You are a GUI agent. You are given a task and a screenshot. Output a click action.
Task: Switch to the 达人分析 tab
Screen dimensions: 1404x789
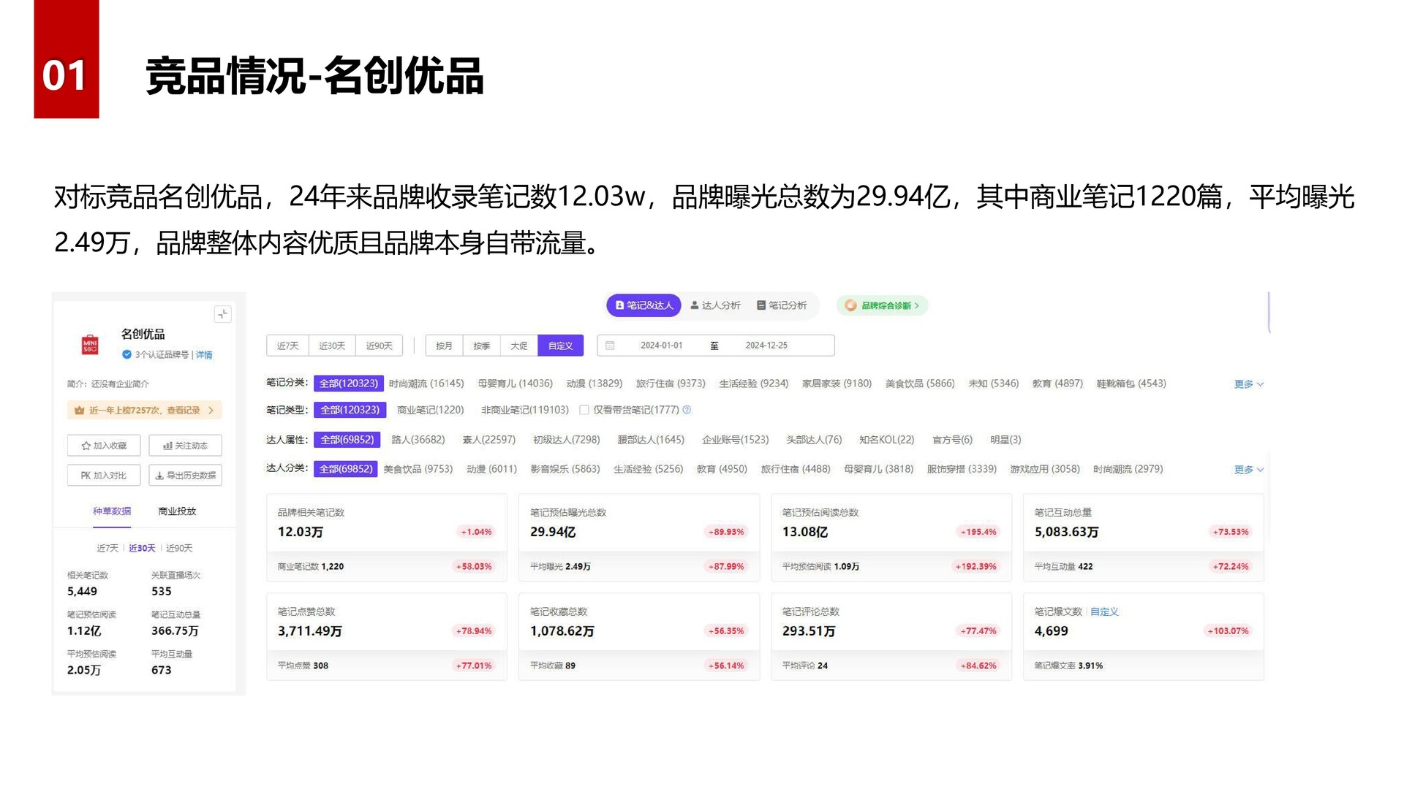click(x=715, y=305)
